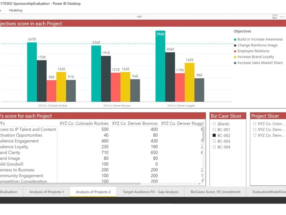The image size is (286, 215).
Task: Click the Build or Increase Awareness legend dot
Action: (235, 40)
